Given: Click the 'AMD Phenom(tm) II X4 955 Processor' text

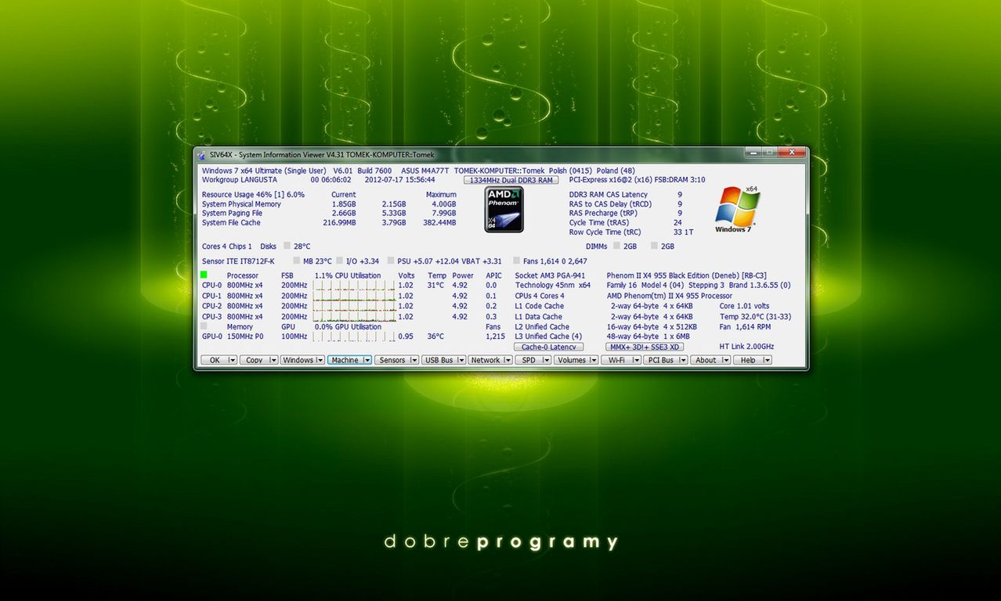Looking at the screenshot, I should 670,296.
